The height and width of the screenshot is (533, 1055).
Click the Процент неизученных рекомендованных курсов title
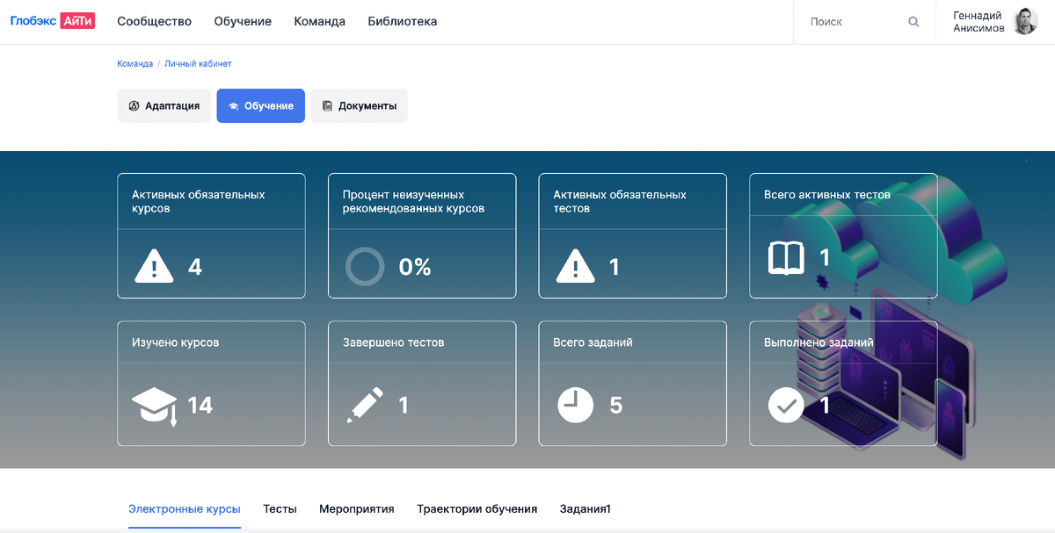413,201
